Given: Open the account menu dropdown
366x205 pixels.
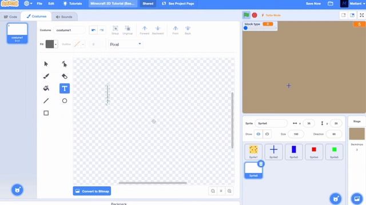Looking at the screenshot, I should pos(352,3).
